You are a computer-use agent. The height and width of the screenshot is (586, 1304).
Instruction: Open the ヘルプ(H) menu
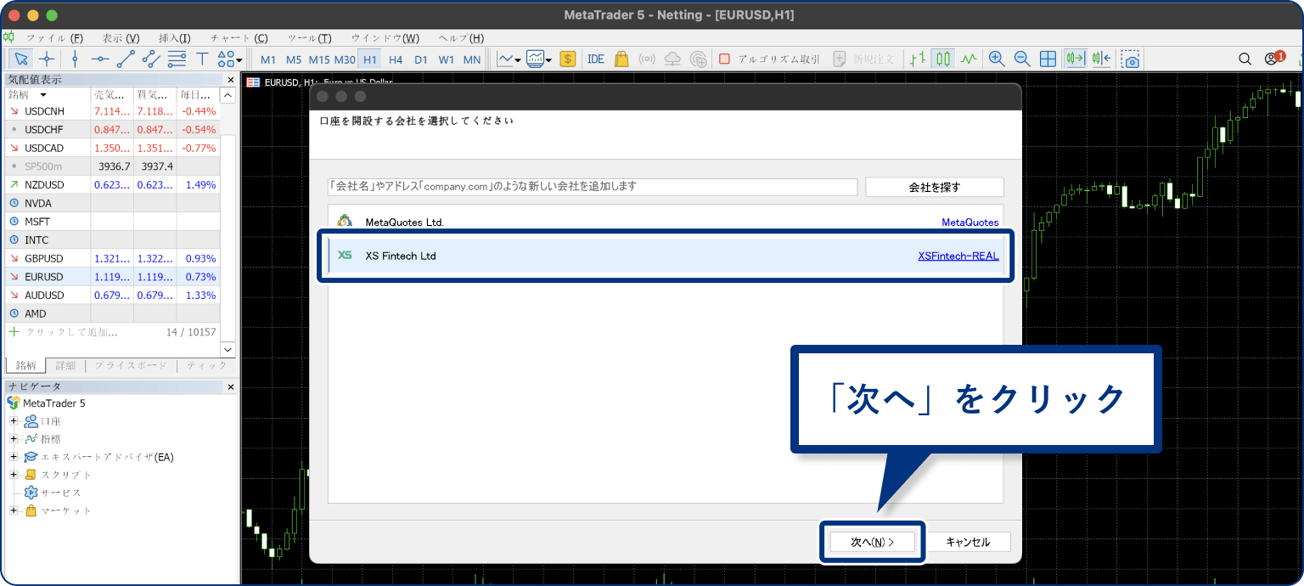point(461,38)
